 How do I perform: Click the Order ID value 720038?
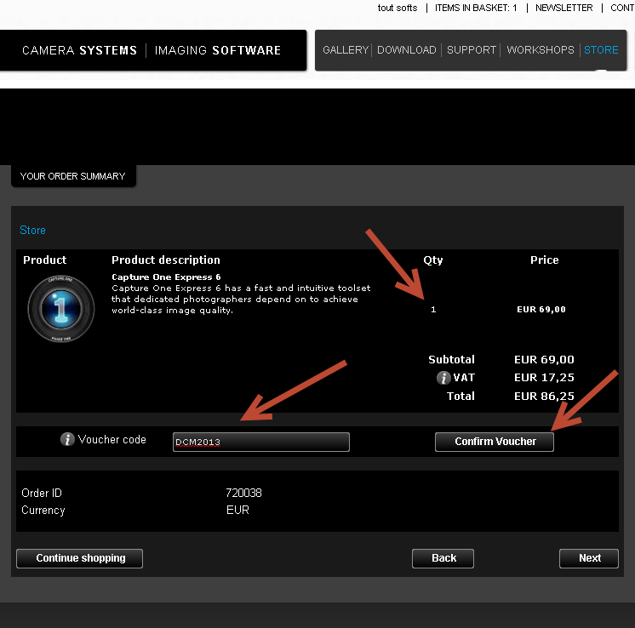click(x=243, y=493)
